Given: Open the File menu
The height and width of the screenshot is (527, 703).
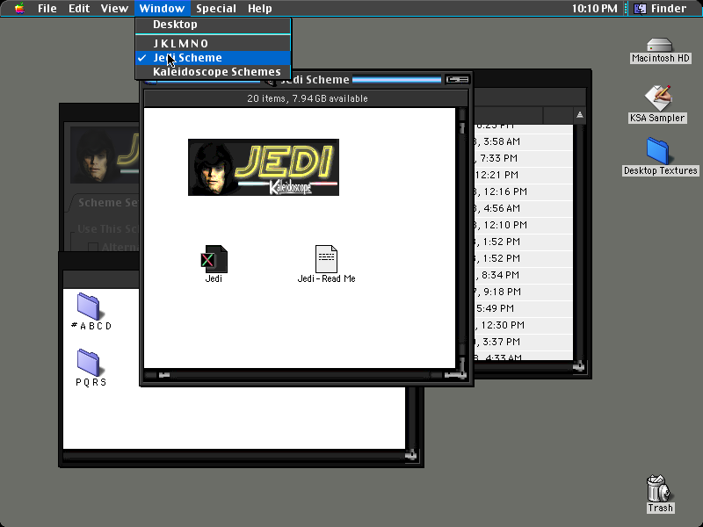Looking at the screenshot, I should click(47, 8).
